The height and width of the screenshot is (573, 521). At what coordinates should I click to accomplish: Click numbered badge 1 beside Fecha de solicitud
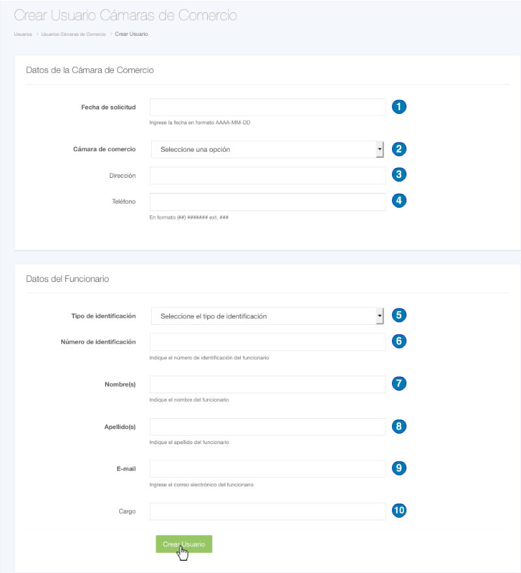399,107
